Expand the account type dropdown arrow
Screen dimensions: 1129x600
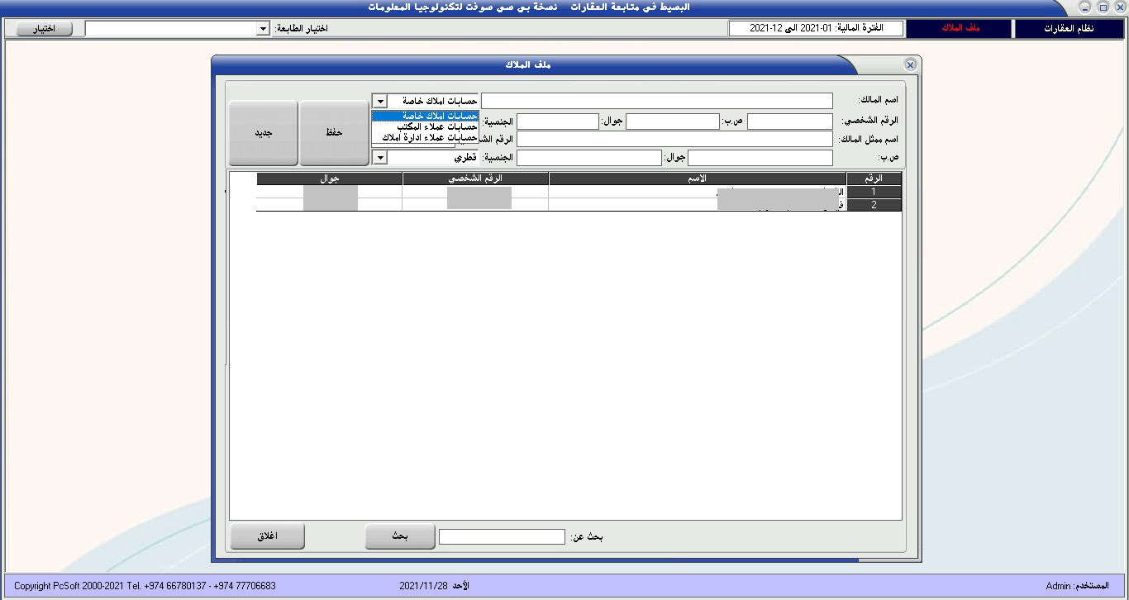(379, 101)
